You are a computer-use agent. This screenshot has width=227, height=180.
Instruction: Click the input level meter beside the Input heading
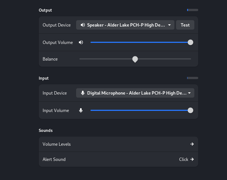[x=192, y=78]
